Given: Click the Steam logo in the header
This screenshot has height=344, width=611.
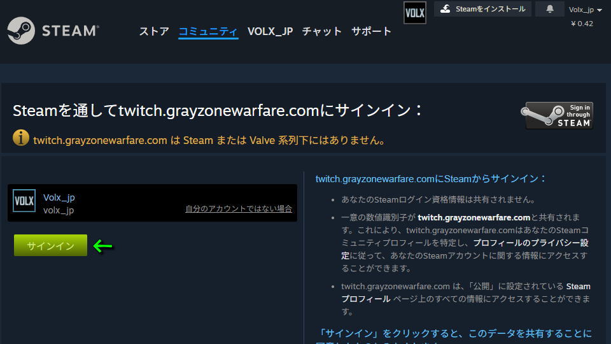Looking at the screenshot, I should (x=53, y=31).
